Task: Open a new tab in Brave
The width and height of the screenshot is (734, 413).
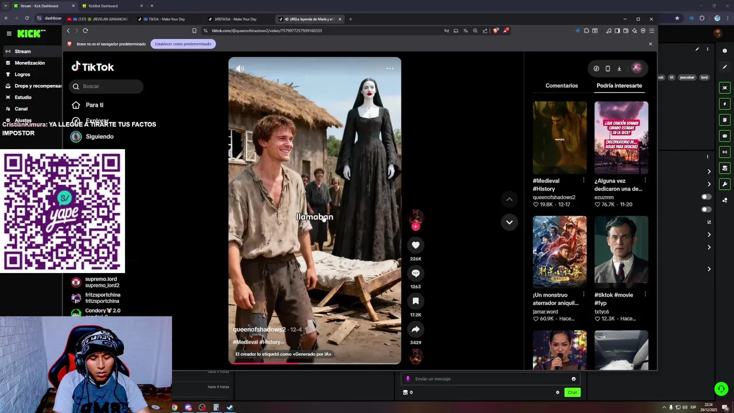Action: pos(350,19)
